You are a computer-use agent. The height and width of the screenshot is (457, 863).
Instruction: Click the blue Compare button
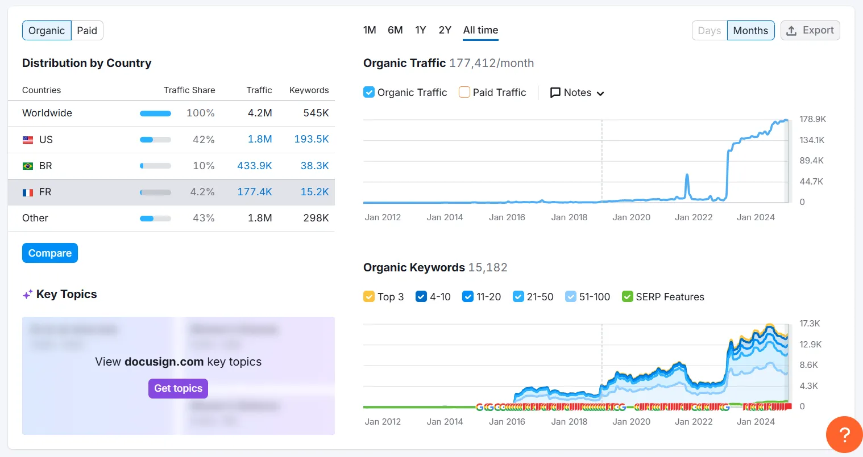tap(50, 253)
